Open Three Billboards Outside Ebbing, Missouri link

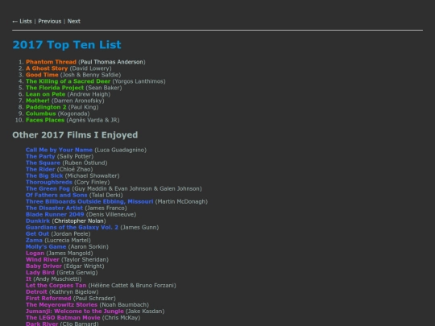89,201
